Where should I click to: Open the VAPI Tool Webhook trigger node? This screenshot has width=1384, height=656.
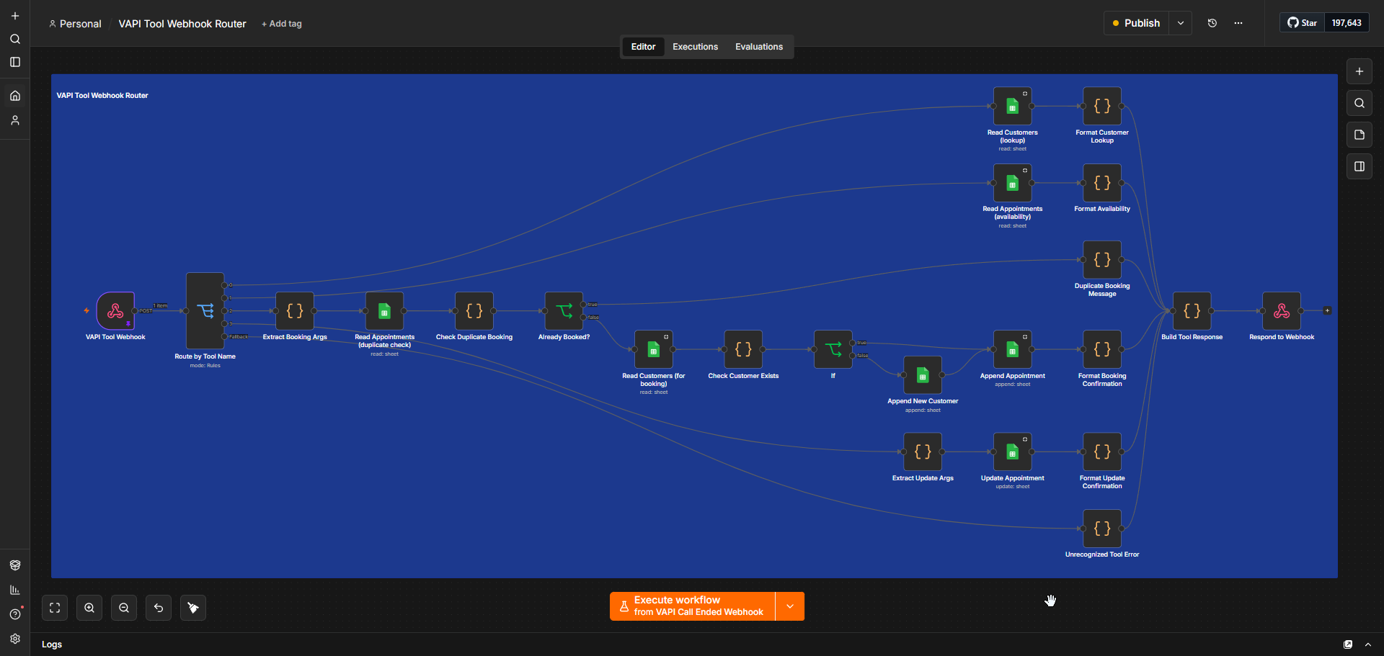115,310
